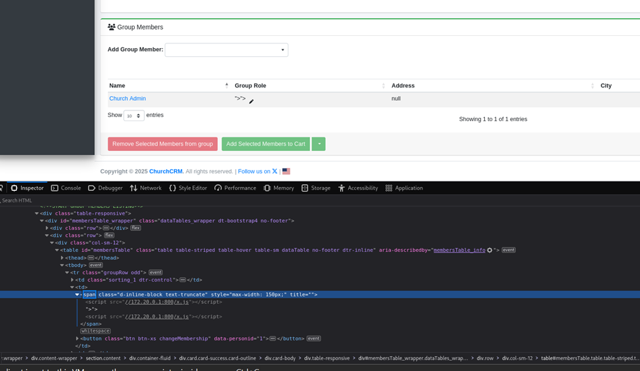Screen dimensions: 640x371
Task: Switch to the Console tab
Action: (66, 188)
